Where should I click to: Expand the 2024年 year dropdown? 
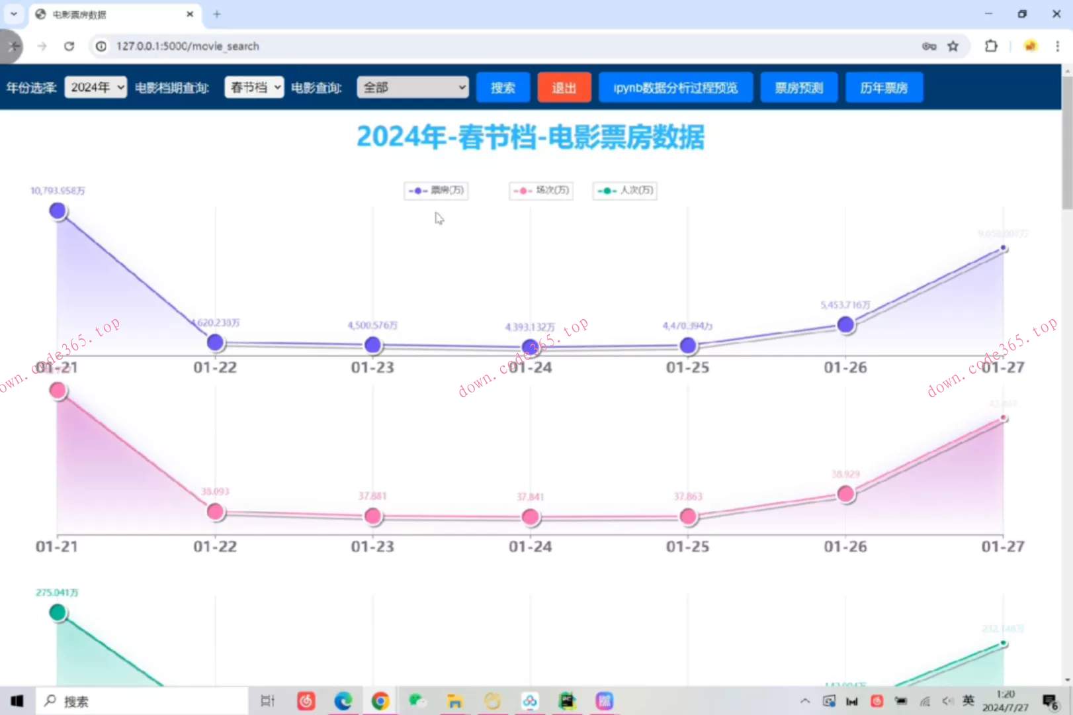(x=95, y=87)
